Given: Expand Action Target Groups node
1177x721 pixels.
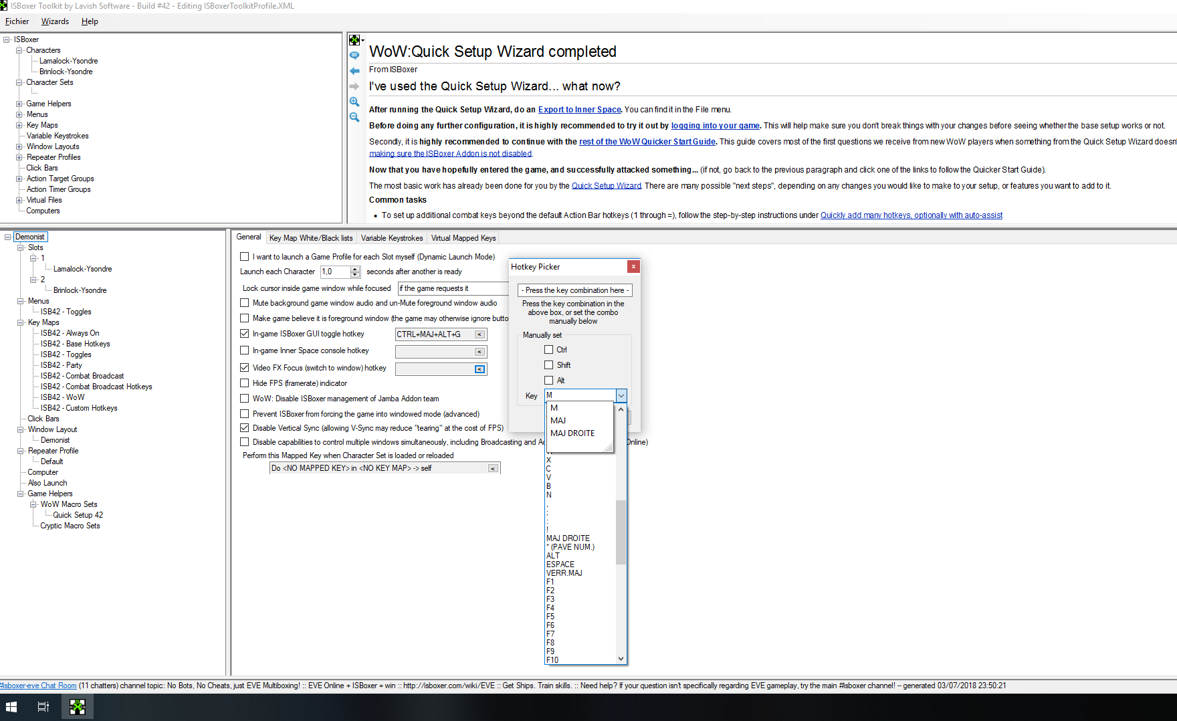Looking at the screenshot, I should pos(19,179).
